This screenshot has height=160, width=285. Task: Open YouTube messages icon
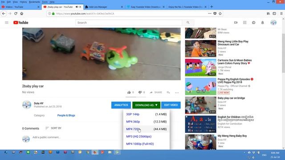tap(253, 23)
